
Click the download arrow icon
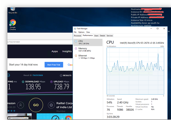[23, 82]
